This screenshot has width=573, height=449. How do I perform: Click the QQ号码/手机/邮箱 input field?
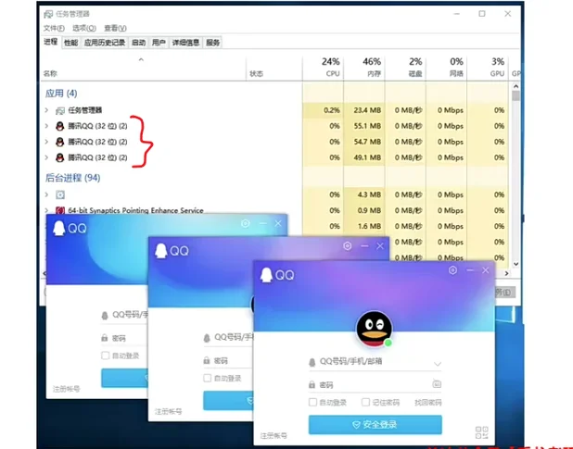(366, 363)
